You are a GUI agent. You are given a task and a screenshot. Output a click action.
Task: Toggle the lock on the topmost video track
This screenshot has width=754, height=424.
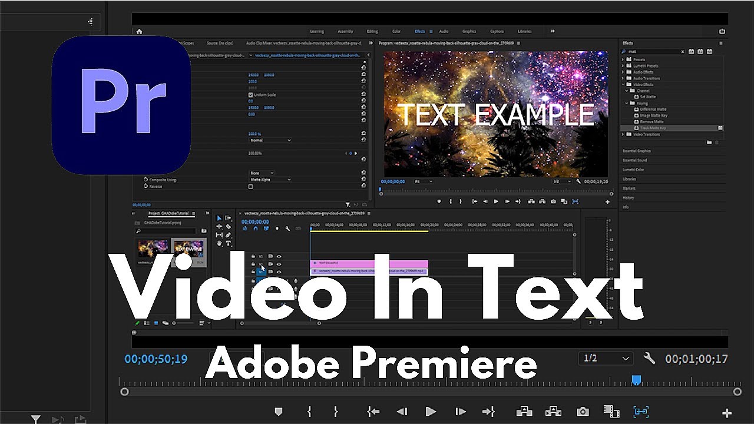253,256
